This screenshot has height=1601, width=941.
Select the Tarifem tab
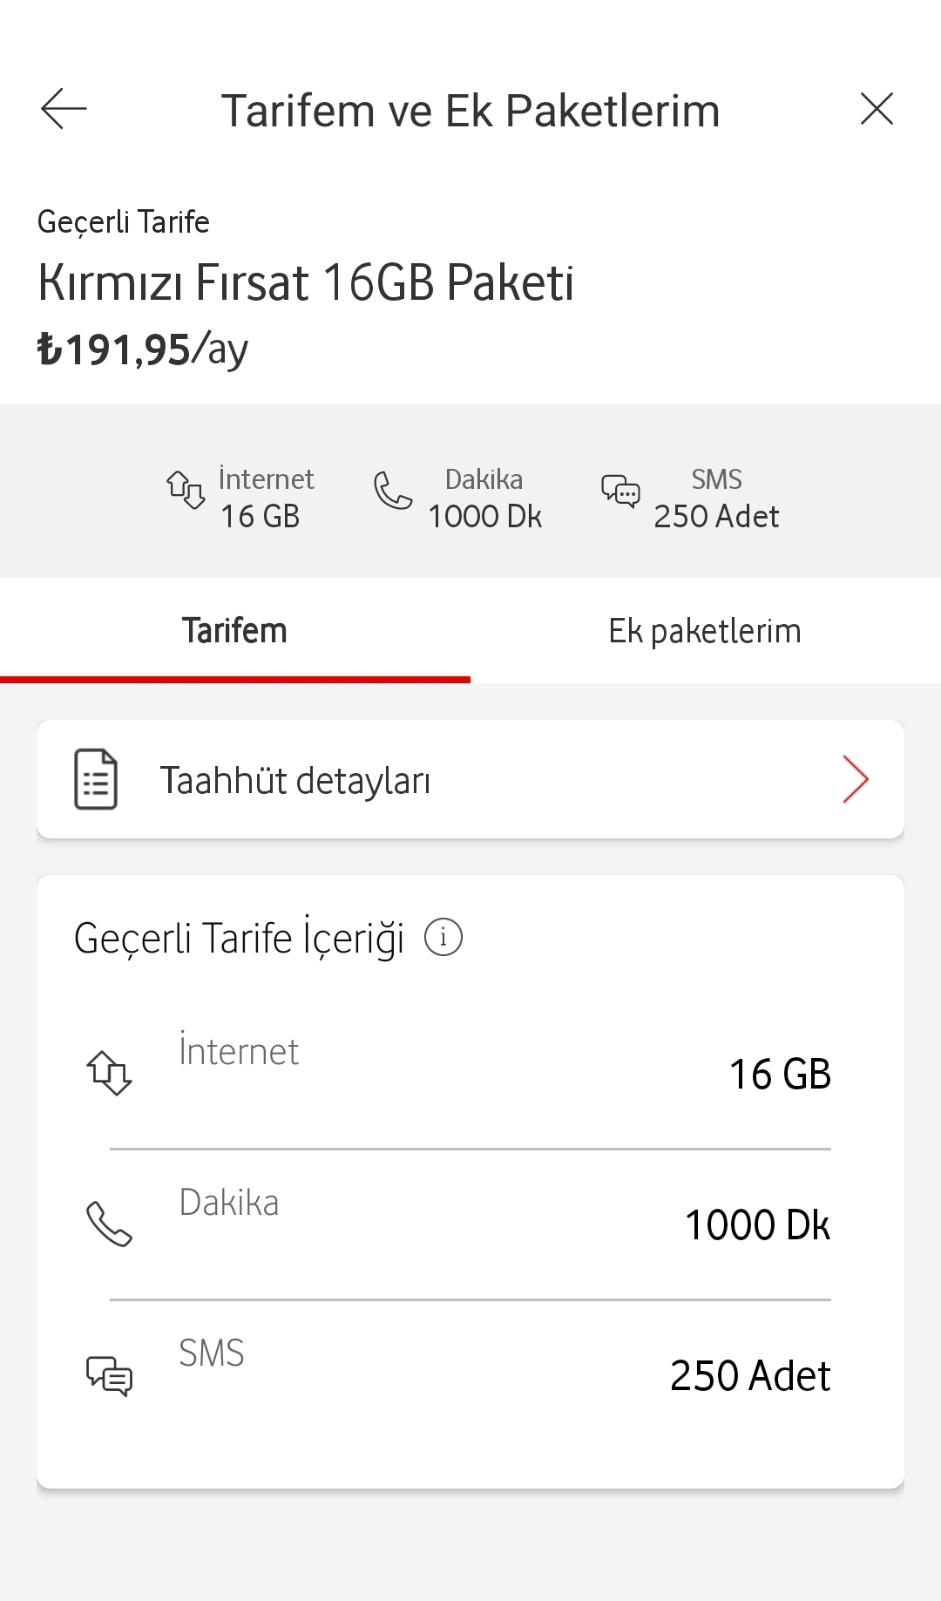coord(234,631)
